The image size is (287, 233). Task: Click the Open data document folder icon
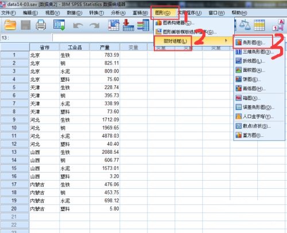(x=10, y=25)
